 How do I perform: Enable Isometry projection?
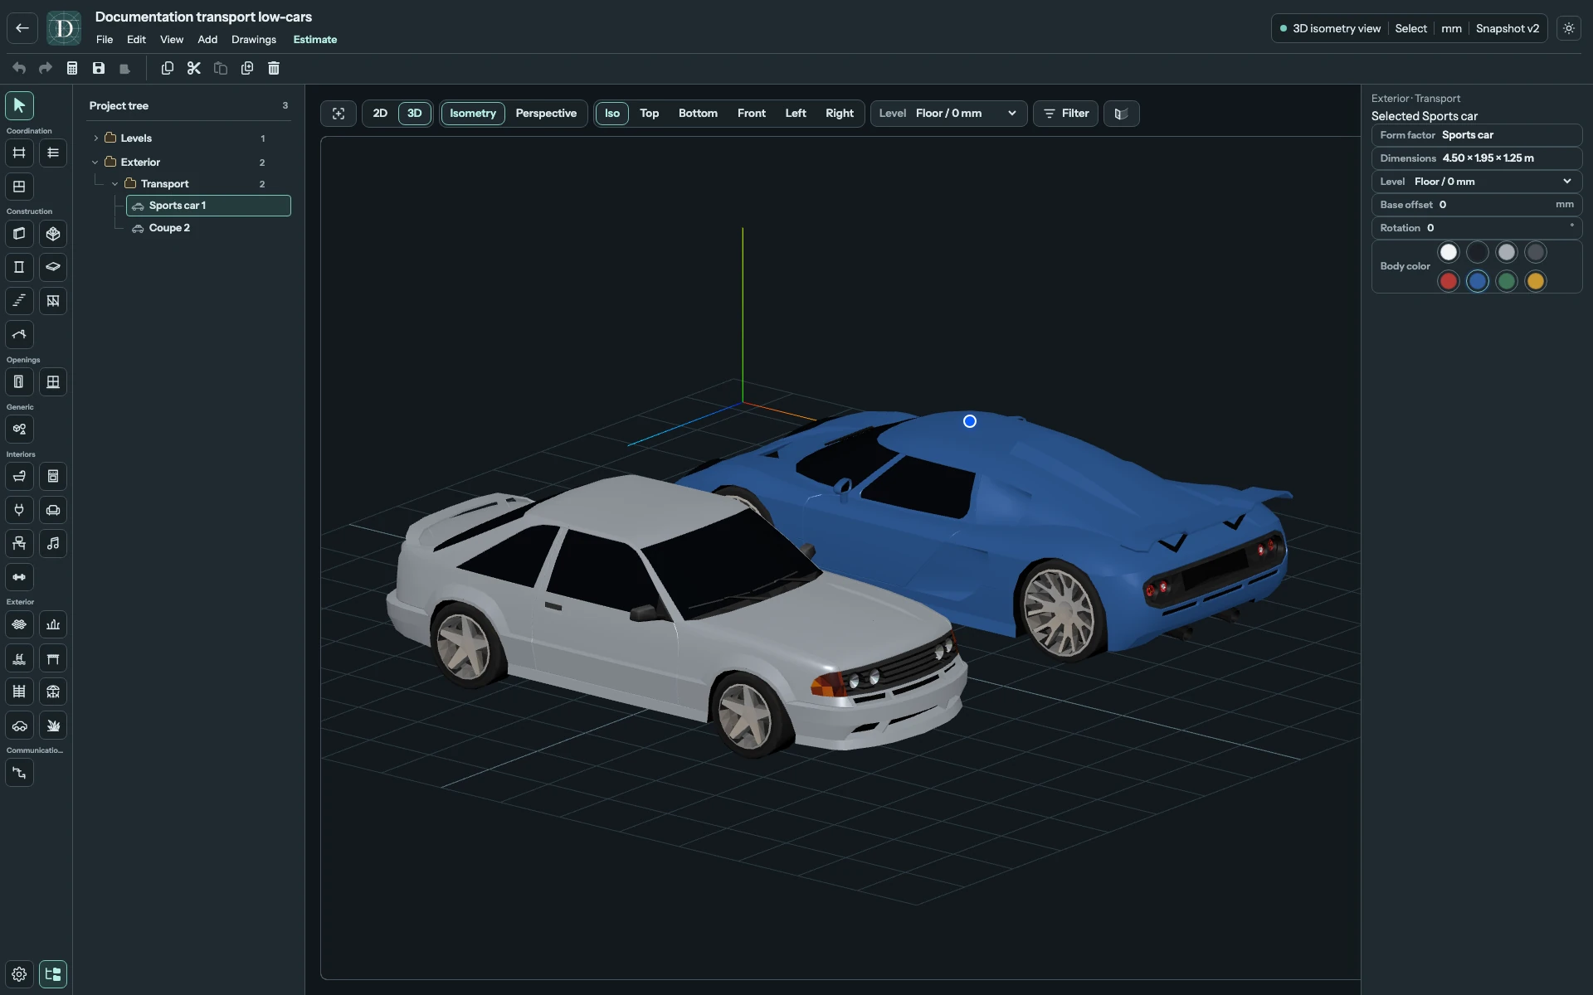tap(473, 114)
